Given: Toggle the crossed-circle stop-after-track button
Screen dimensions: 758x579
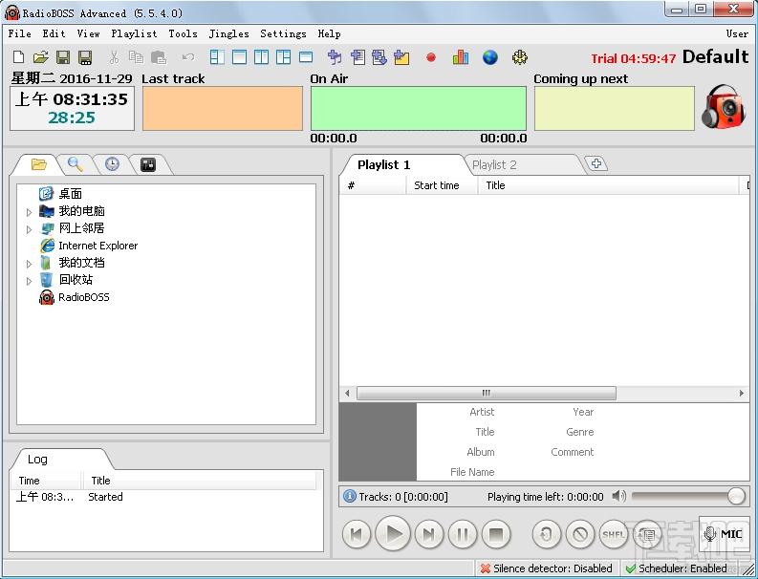Looking at the screenshot, I should pyautogui.click(x=580, y=534).
